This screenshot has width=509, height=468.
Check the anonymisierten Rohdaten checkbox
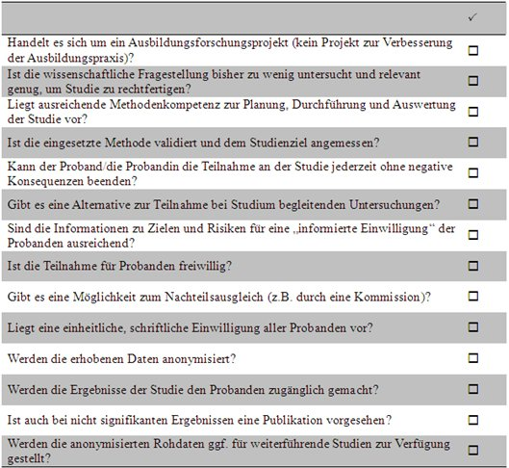tap(473, 450)
